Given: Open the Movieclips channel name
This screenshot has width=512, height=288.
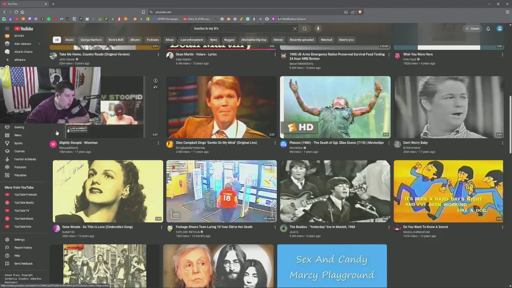Looking at the screenshot, I should (296, 148).
